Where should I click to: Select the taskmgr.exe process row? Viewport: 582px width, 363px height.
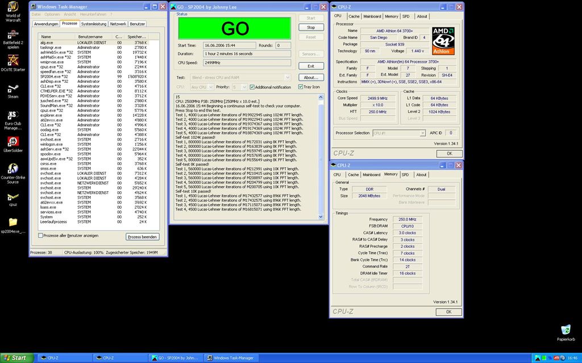(94, 48)
